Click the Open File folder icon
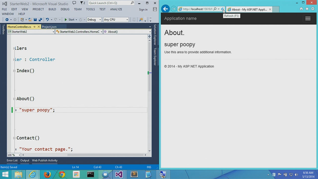The image size is (318, 179). [30, 20]
